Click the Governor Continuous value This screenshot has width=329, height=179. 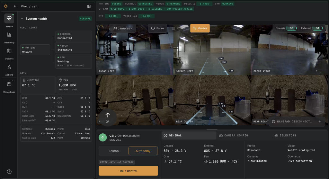pos(48,133)
